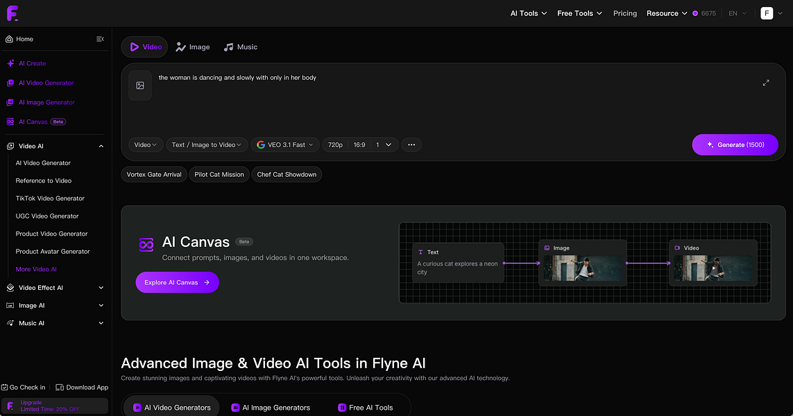This screenshot has width=793, height=416.
Task: Open the Pricing page
Action: click(x=624, y=13)
